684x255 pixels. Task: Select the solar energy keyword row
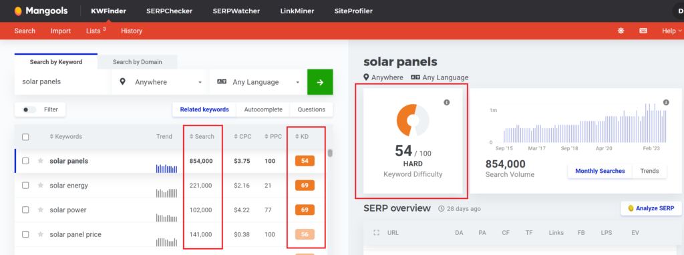[170, 186]
